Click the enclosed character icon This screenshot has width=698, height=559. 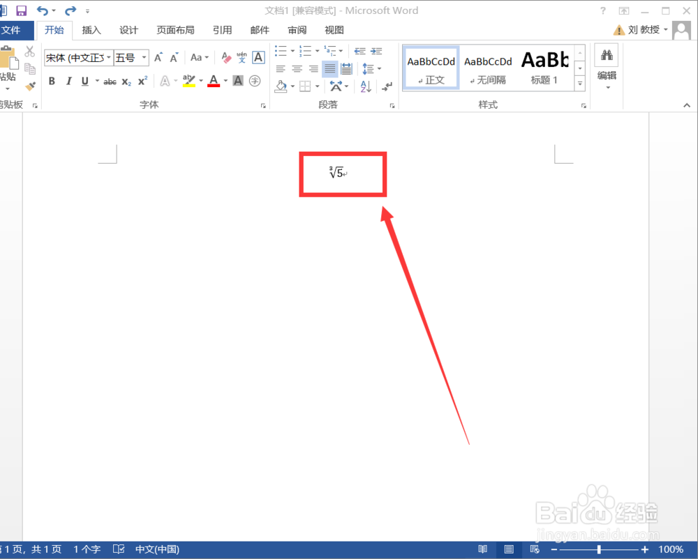tap(255, 81)
